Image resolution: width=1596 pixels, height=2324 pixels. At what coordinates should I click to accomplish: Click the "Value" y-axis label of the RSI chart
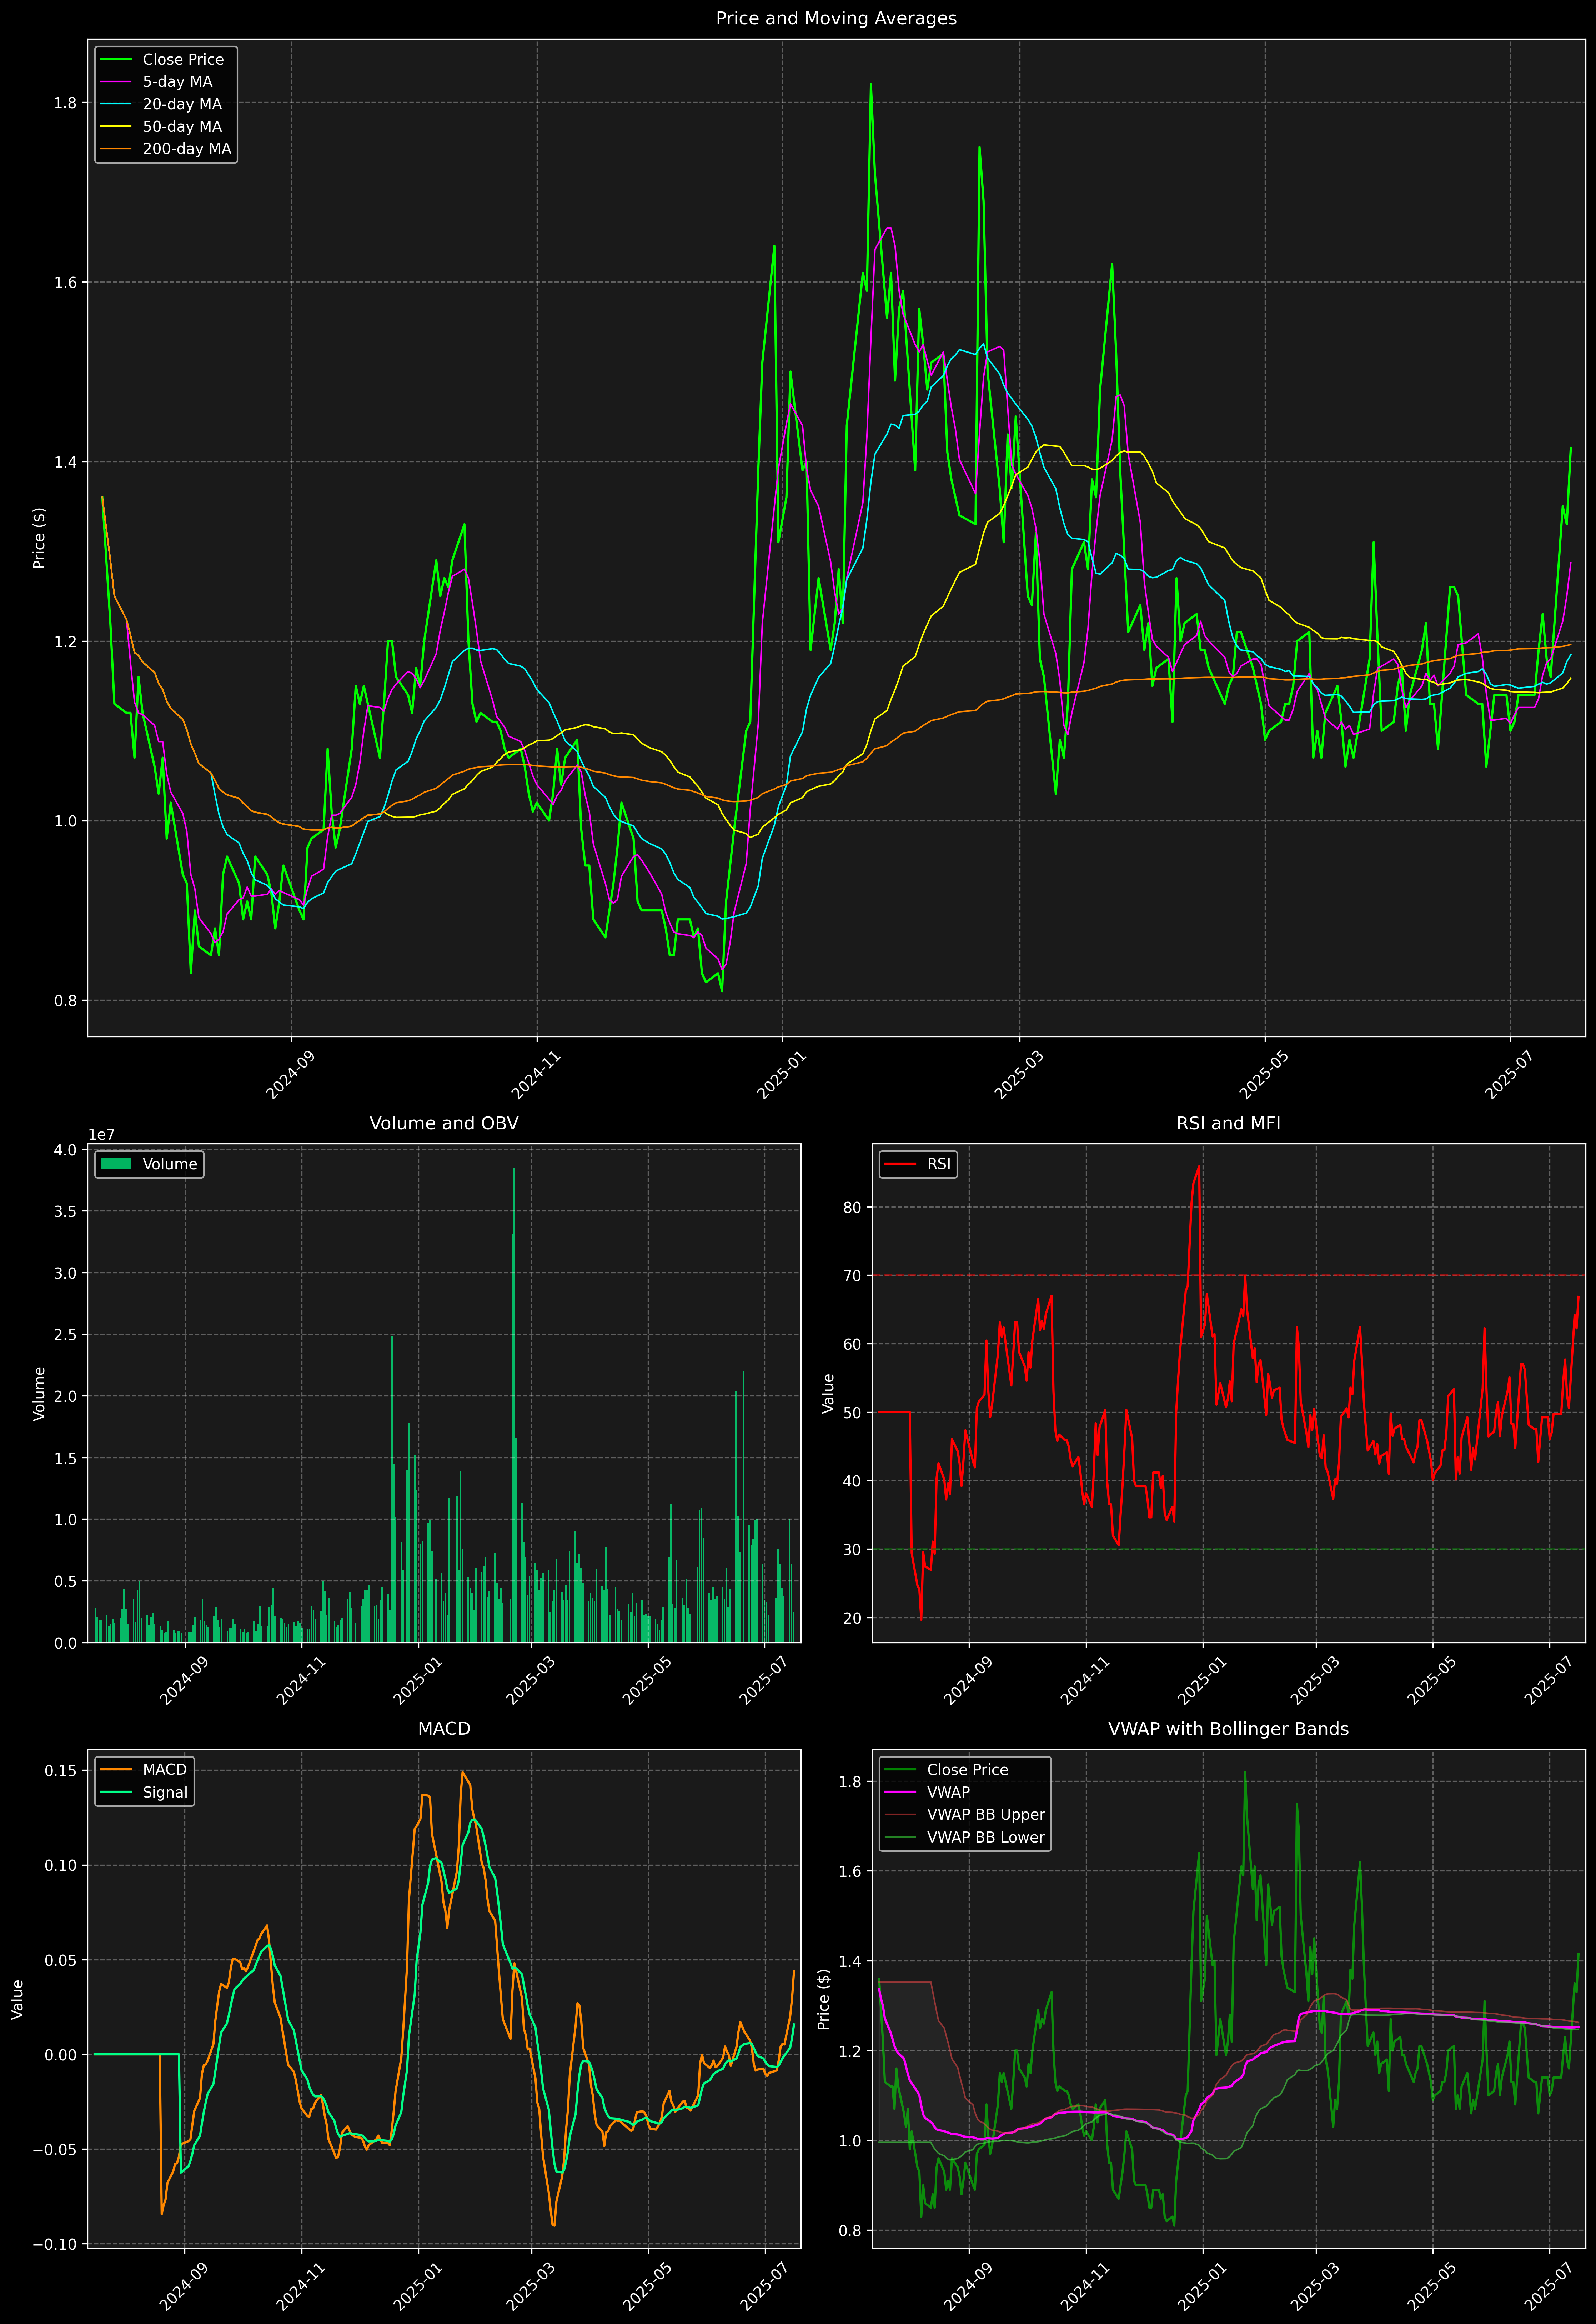pos(828,1393)
